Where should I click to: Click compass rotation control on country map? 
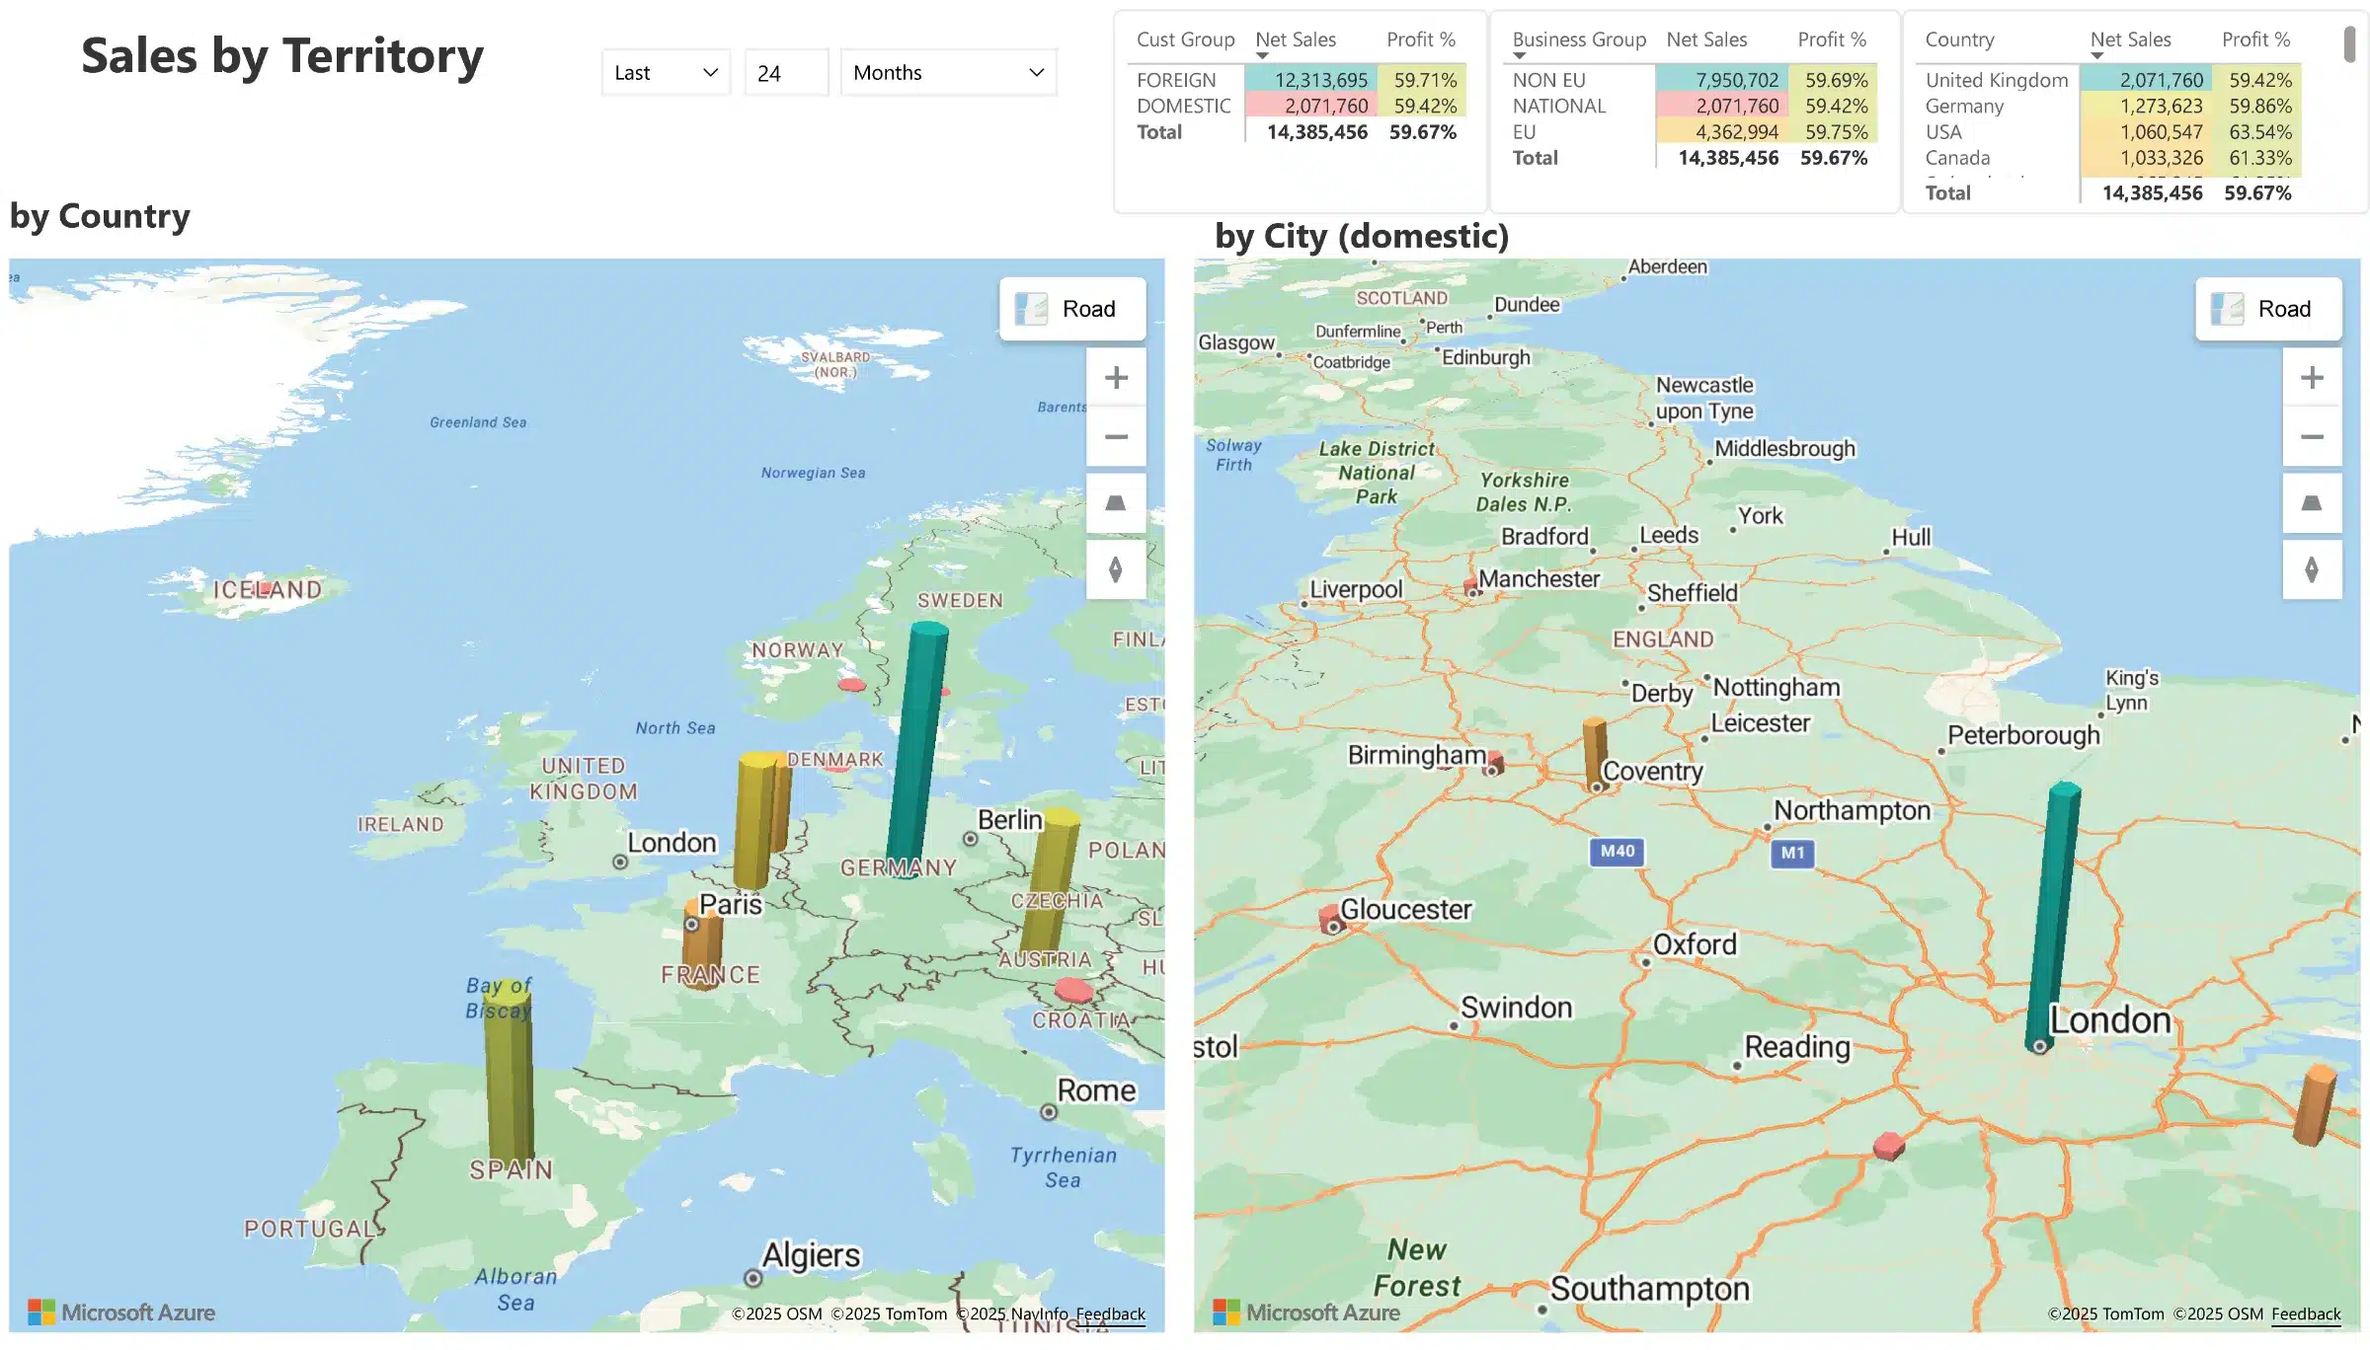click(x=1116, y=569)
